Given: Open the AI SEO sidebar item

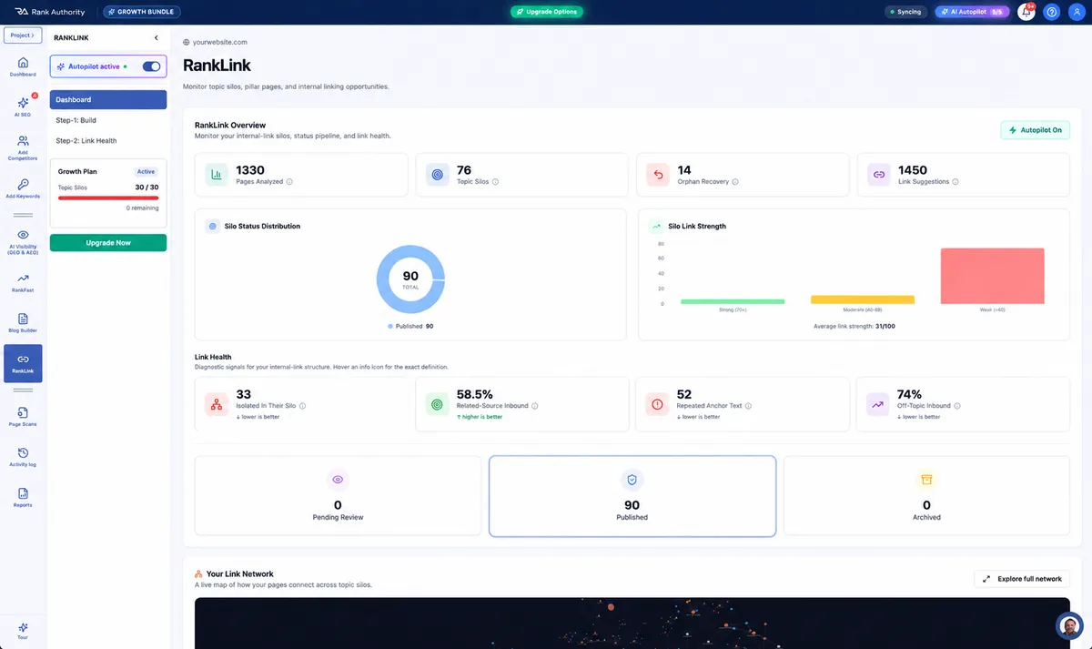Looking at the screenshot, I should (x=23, y=106).
